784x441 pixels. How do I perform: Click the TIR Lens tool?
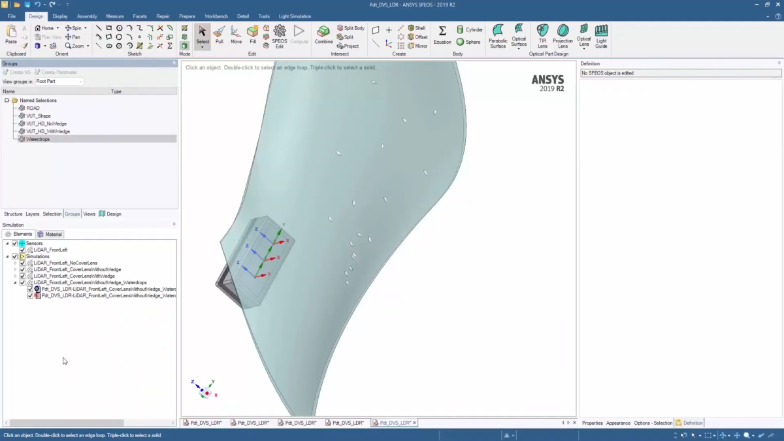[542, 37]
